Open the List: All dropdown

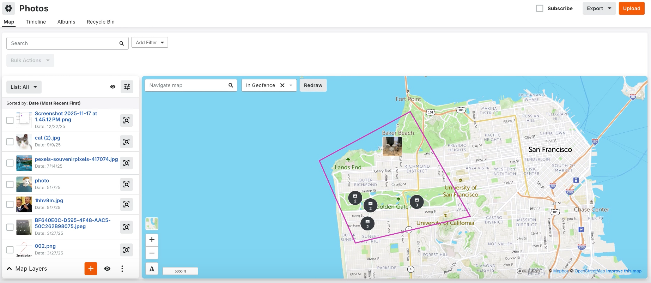pos(24,87)
